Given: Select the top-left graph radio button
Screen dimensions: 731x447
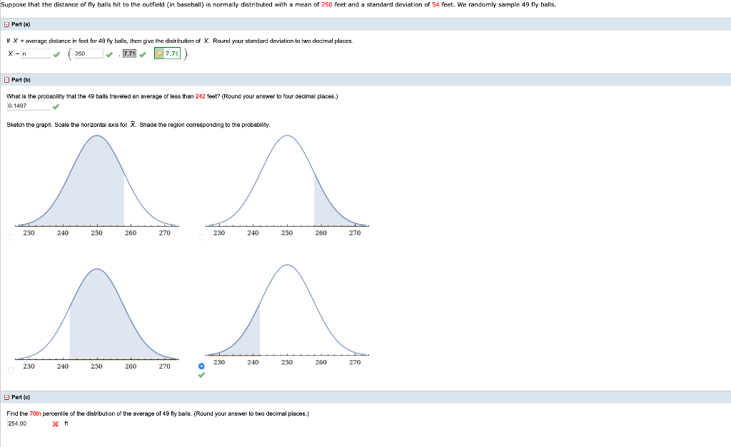Looking at the screenshot, I should (x=10, y=237).
